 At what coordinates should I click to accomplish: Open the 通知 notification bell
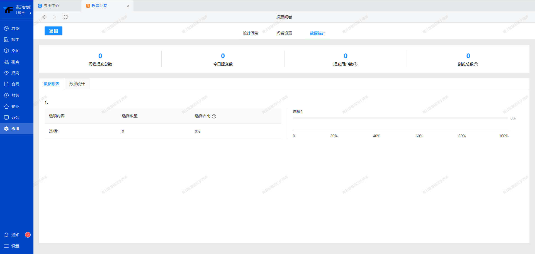tap(6, 235)
